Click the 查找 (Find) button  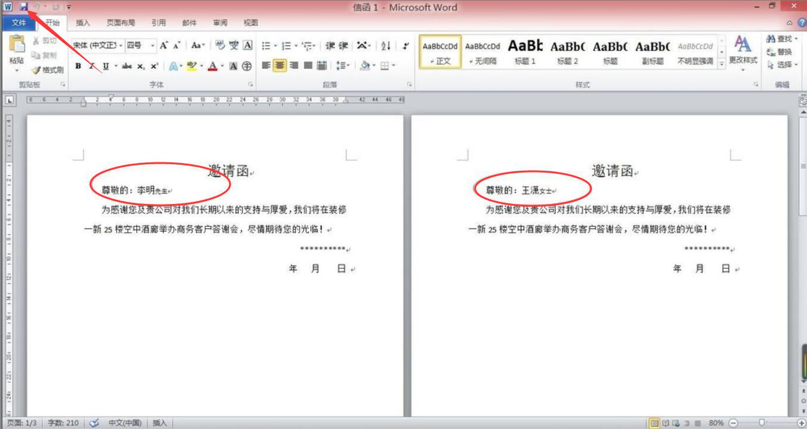click(783, 39)
